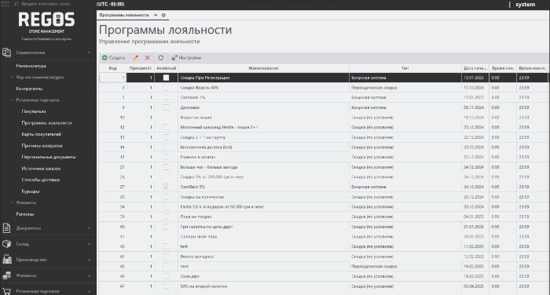
Task: Toggle Активный checkbox for Скидка При Регистрации
Action: click(x=166, y=78)
